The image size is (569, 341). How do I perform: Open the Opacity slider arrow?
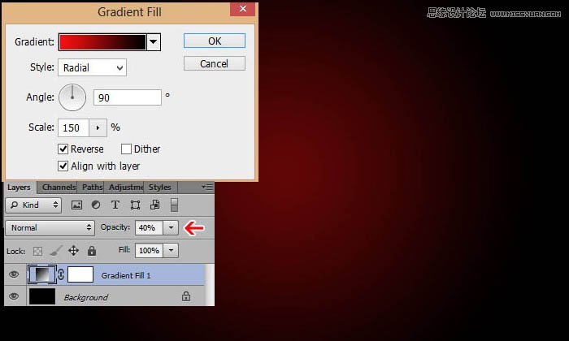[x=171, y=228]
